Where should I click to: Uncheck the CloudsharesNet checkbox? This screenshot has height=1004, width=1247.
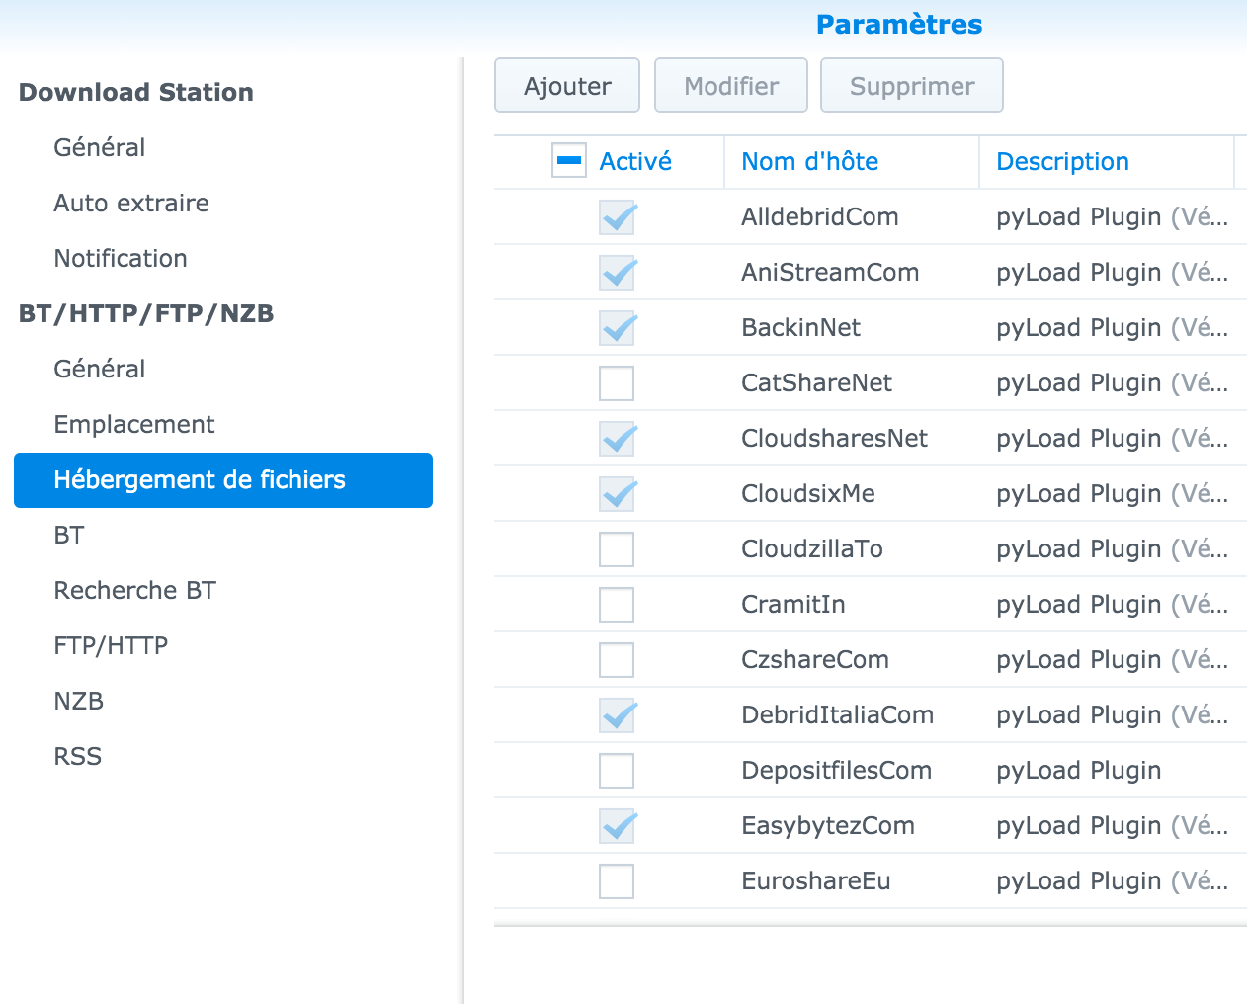click(x=617, y=439)
